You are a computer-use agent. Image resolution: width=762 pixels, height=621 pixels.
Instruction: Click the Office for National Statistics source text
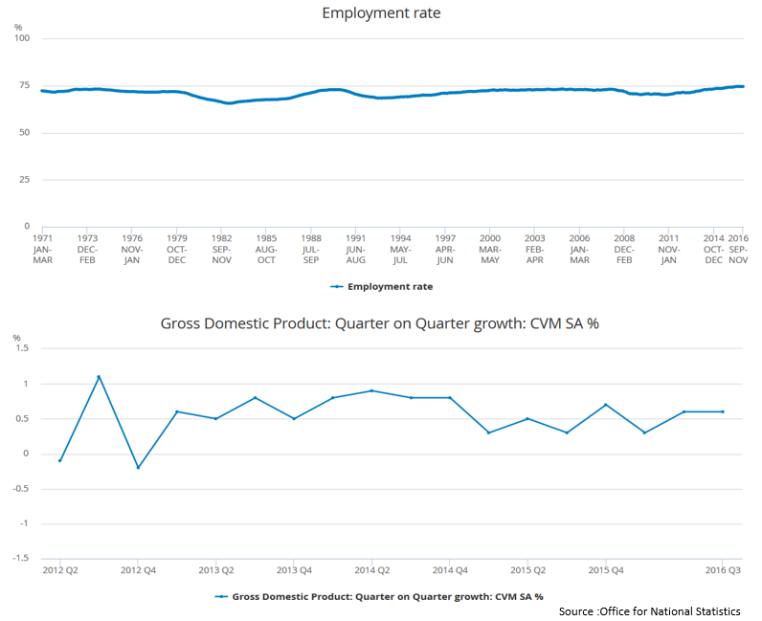650,611
